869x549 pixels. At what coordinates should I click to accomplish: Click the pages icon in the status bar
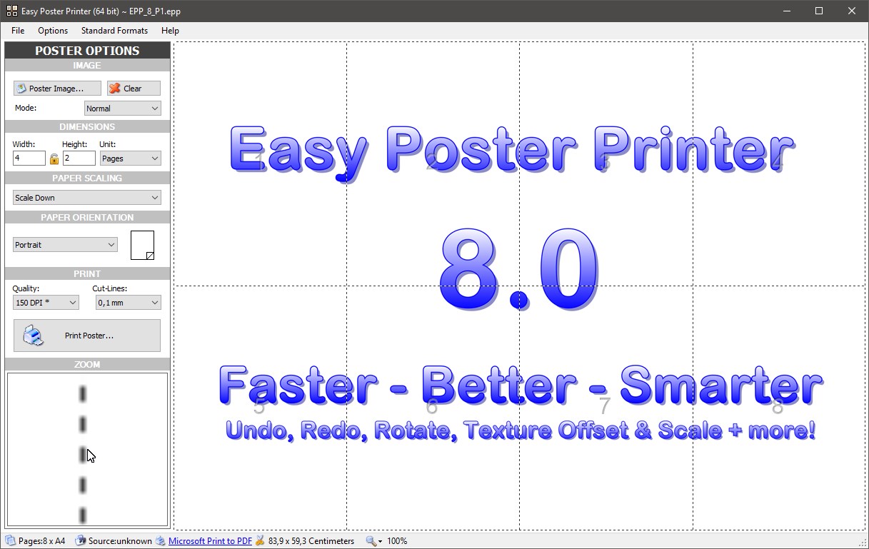[x=10, y=541]
